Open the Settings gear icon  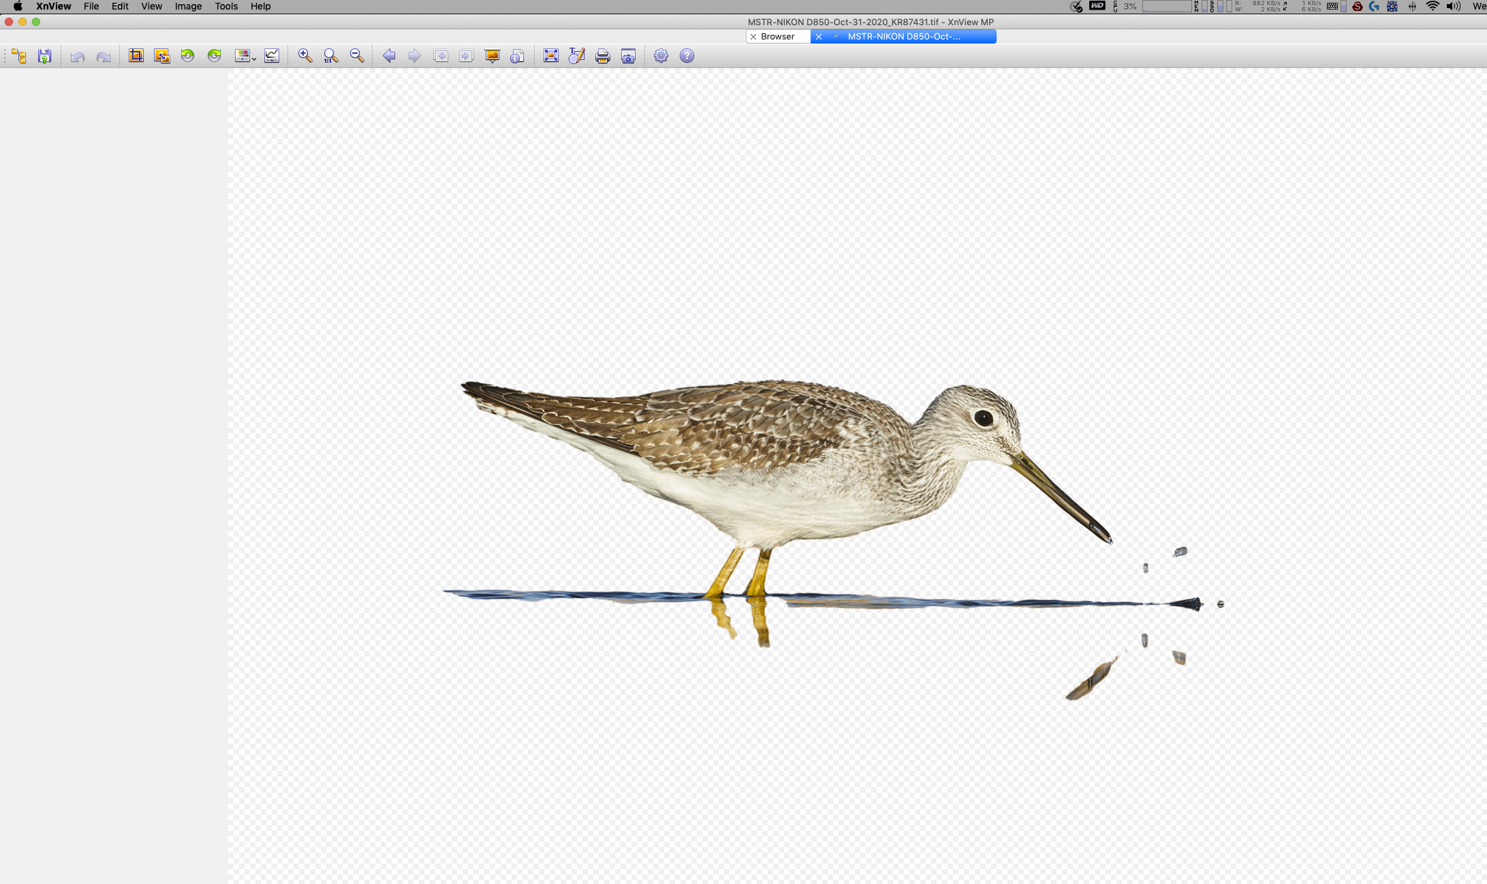coord(661,57)
